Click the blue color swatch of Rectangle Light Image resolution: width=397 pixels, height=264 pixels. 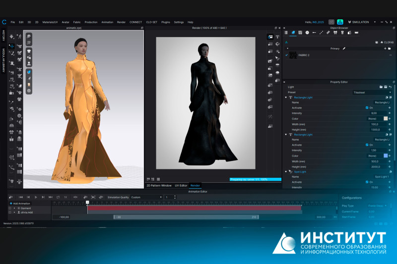386,156
